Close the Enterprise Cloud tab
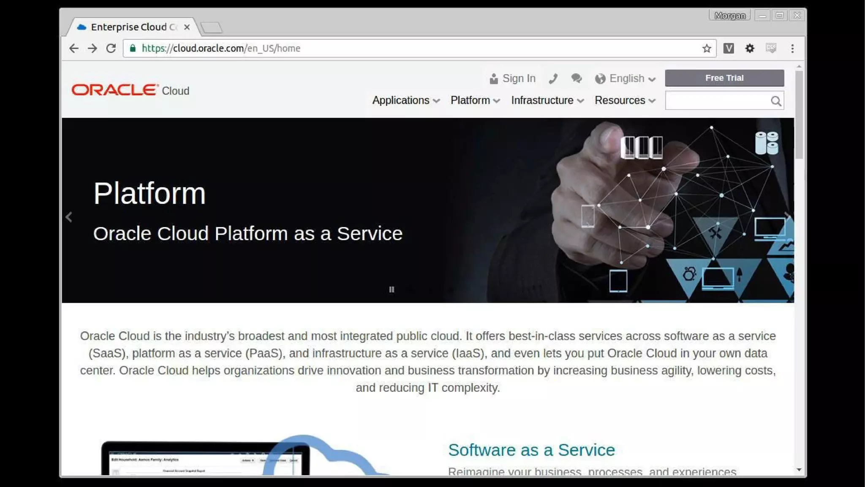Screen dimensions: 865x487 pyautogui.click(x=187, y=27)
